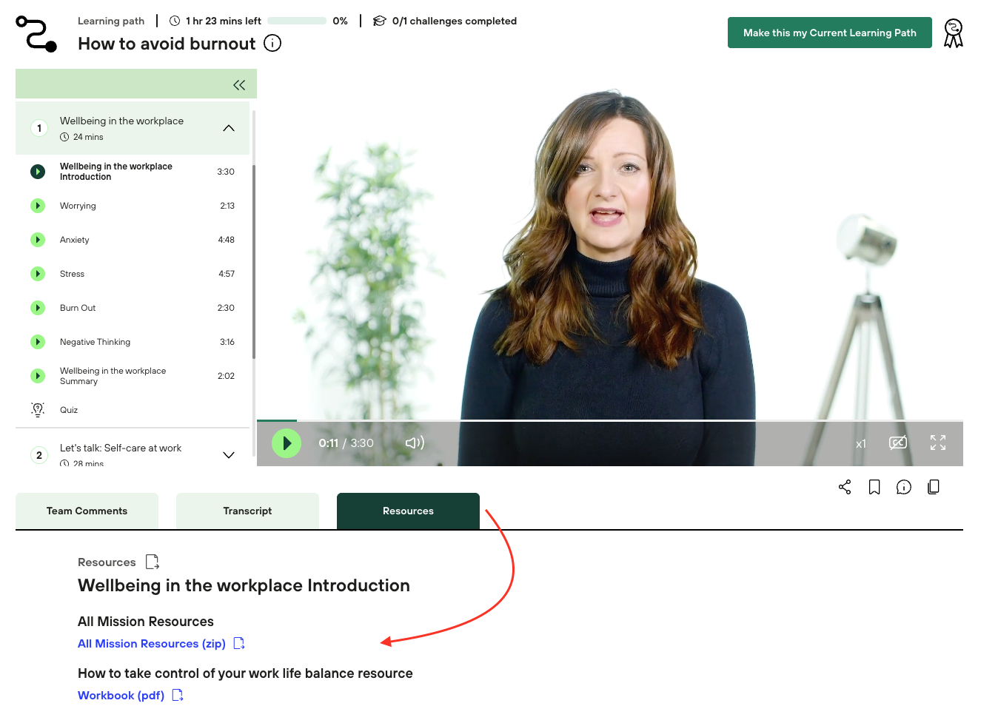Click Make this my Current Learning Path
This screenshot has height=723, width=998.
click(x=829, y=33)
